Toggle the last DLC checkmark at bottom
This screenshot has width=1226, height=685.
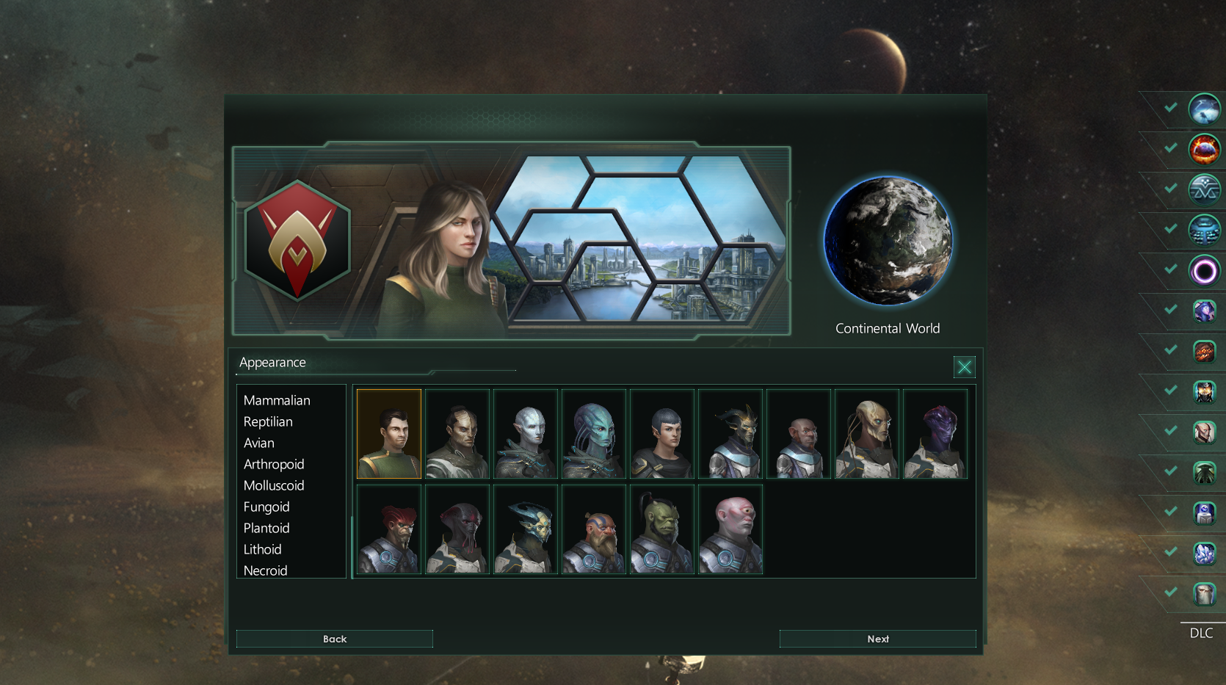pyautogui.click(x=1171, y=592)
